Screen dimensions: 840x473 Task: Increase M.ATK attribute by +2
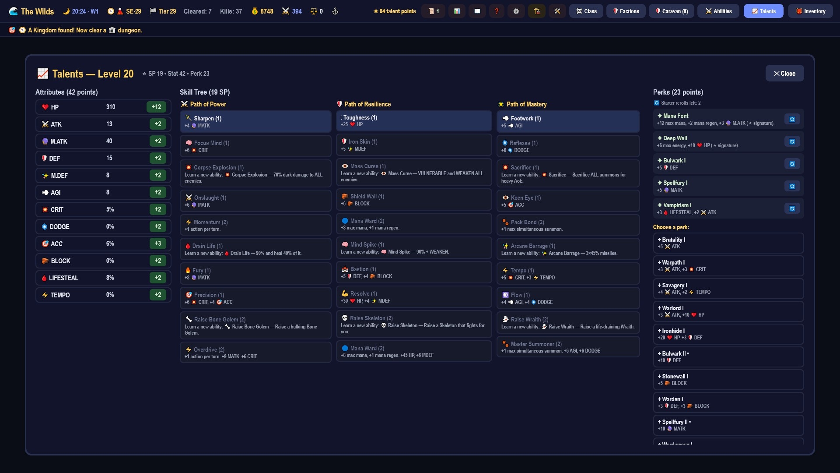point(158,141)
